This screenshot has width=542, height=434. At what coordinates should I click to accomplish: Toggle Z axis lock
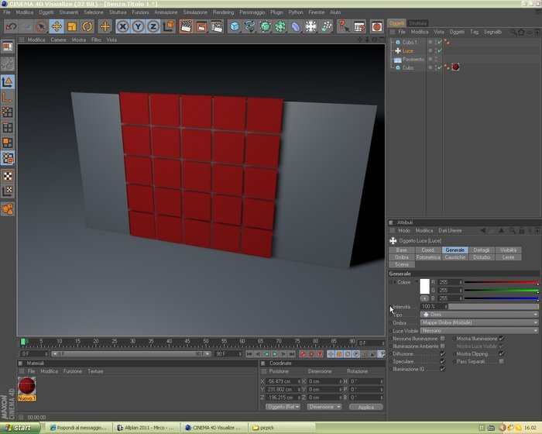[x=153, y=26]
